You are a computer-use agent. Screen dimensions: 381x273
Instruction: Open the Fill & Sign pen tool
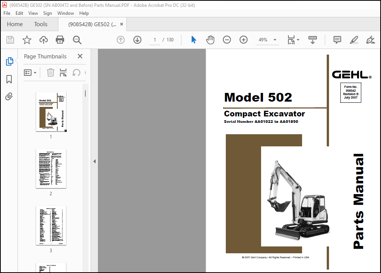pyautogui.click(x=370, y=40)
